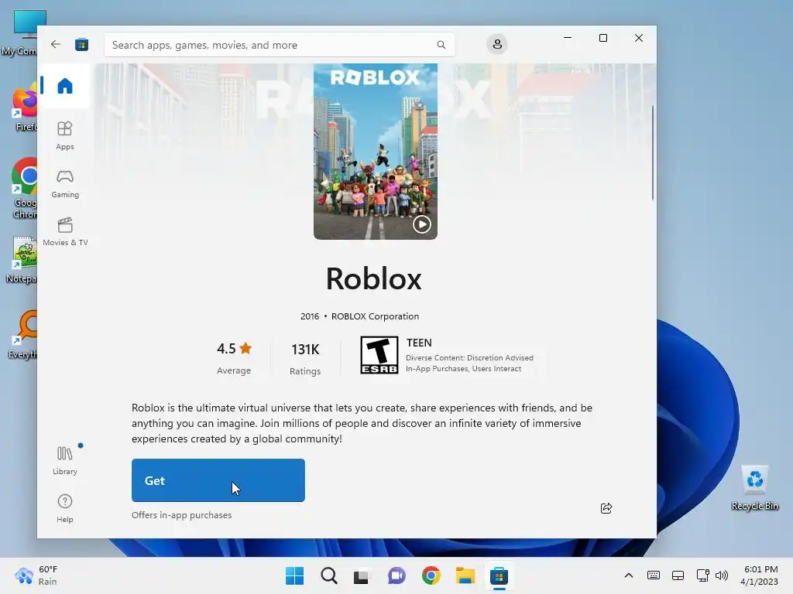Click the search magnifier icon
The image size is (793, 594).
441,45
